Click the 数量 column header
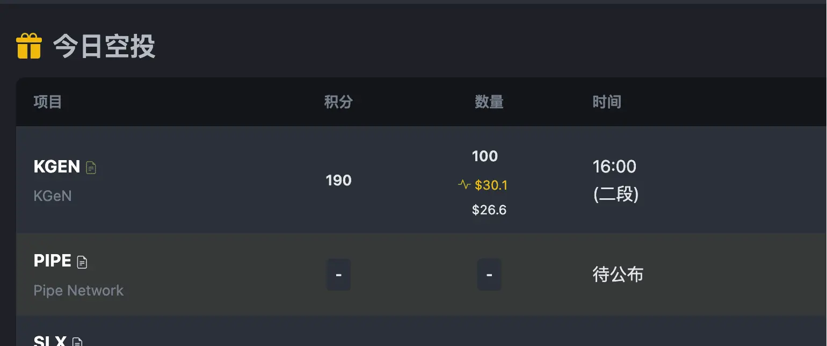The image size is (827, 346). pyautogui.click(x=489, y=102)
